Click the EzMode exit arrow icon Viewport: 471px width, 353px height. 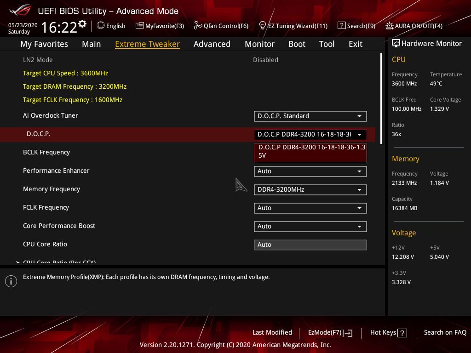tap(348, 333)
